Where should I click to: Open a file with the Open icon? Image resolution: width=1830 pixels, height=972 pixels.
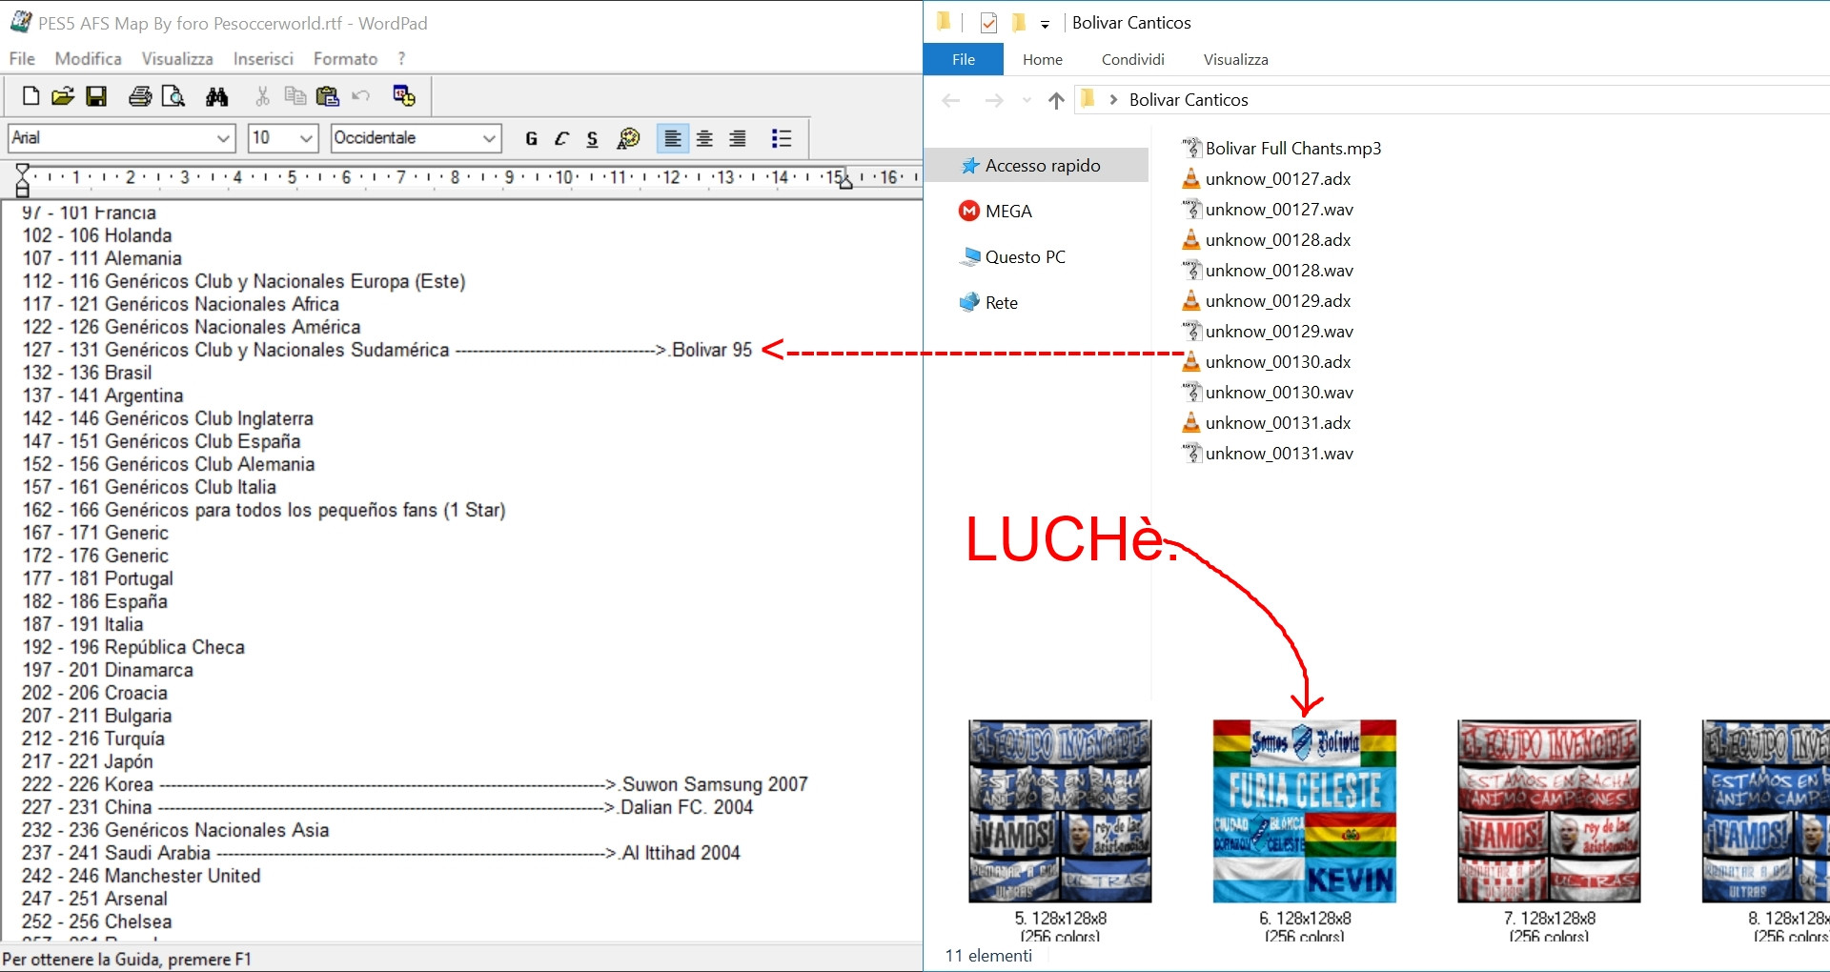(x=63, y=96)
